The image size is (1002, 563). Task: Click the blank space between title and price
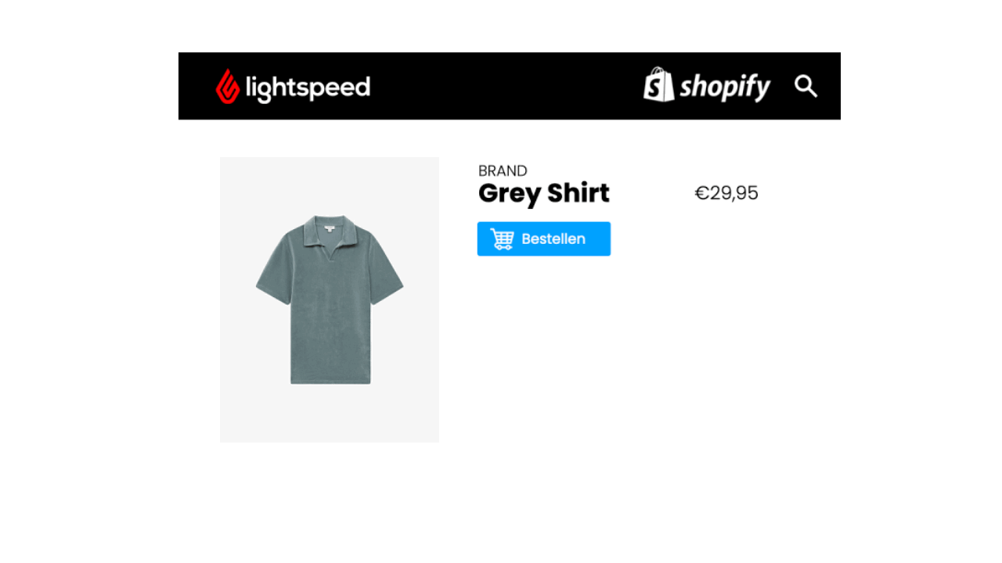pos(651,193)
